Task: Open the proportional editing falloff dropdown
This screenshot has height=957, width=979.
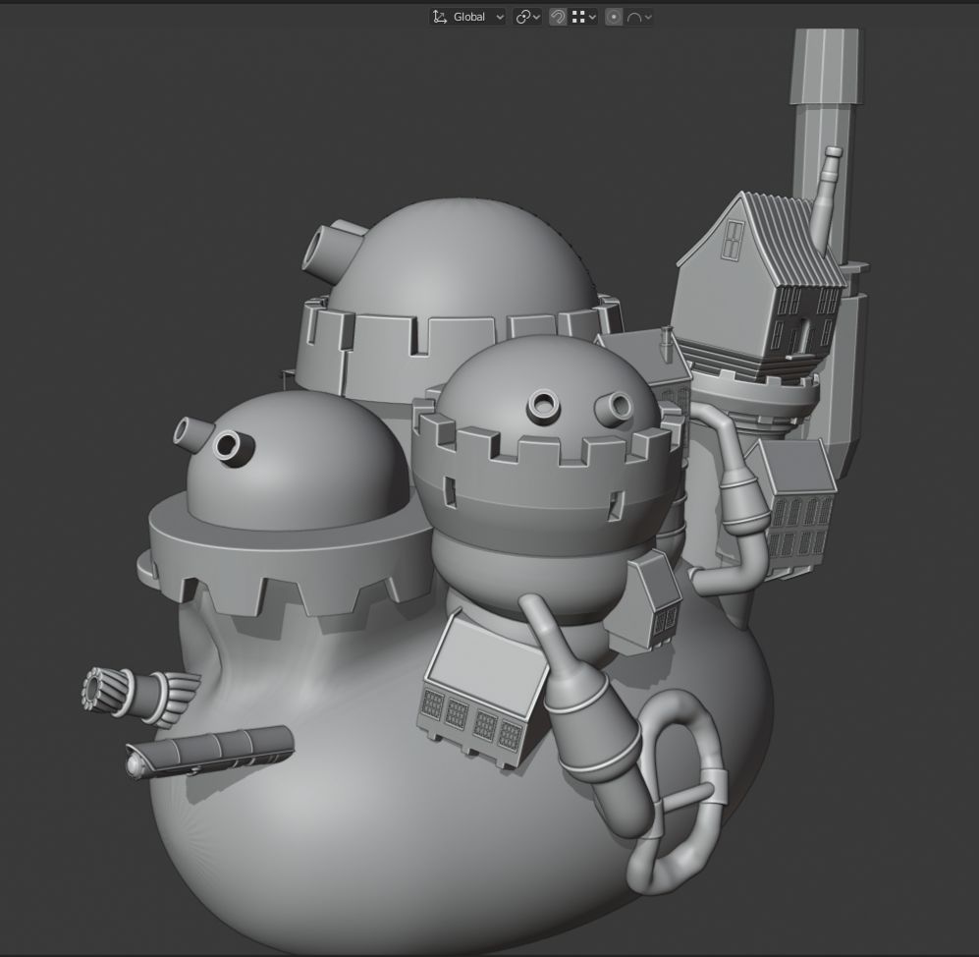Action: click(638, 17)
